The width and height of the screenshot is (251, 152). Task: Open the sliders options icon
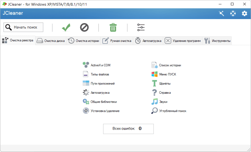coord(141,27)
